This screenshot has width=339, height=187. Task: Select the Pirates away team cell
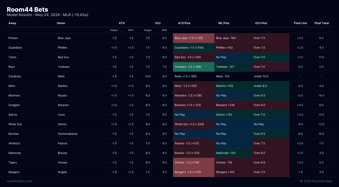click(x=13, y=38)
